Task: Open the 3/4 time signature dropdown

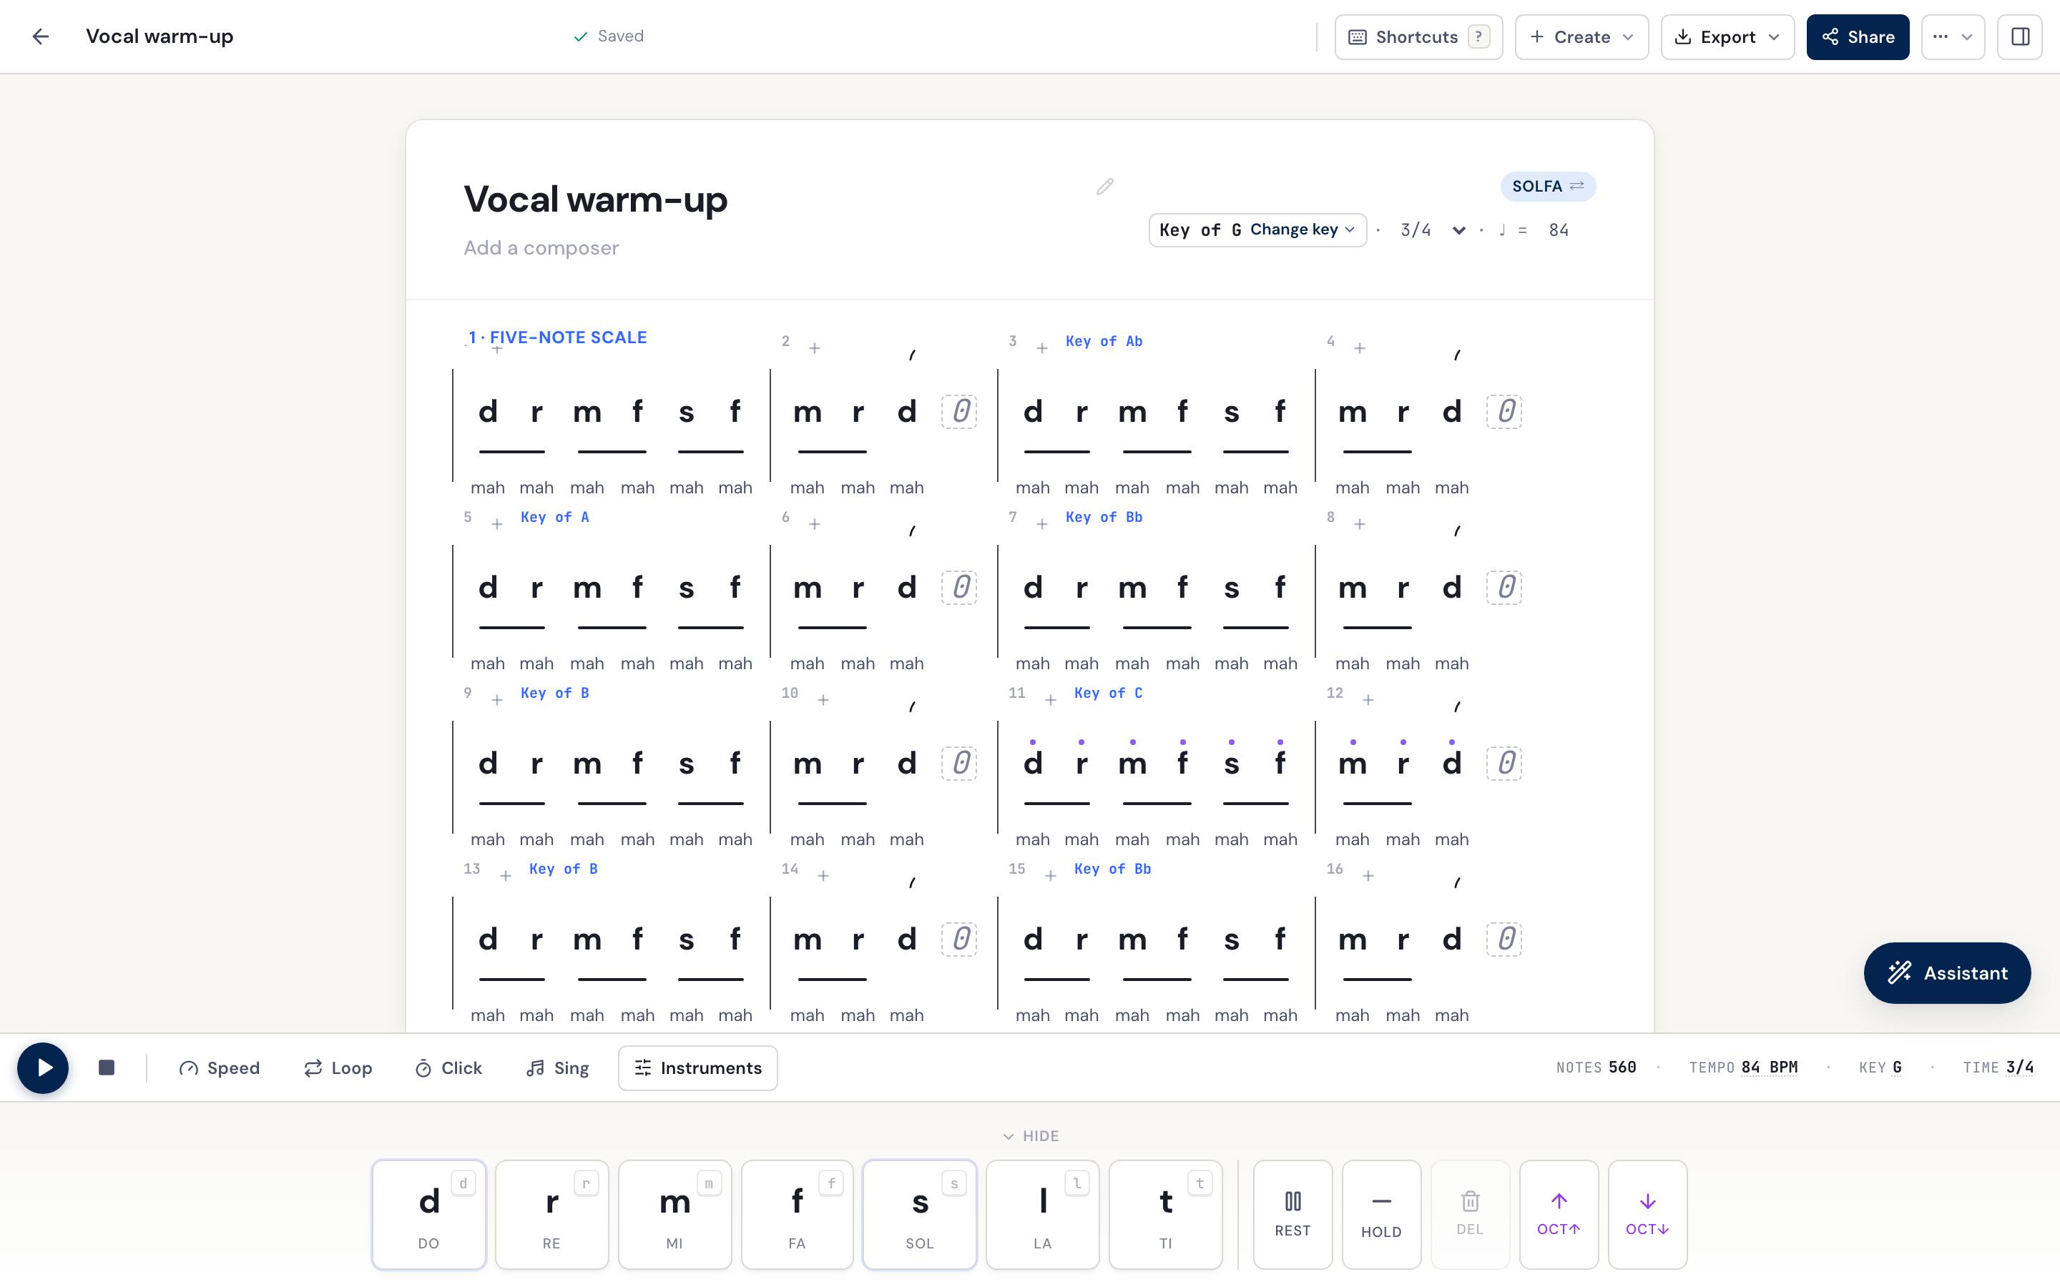Action: point(1433,230)
